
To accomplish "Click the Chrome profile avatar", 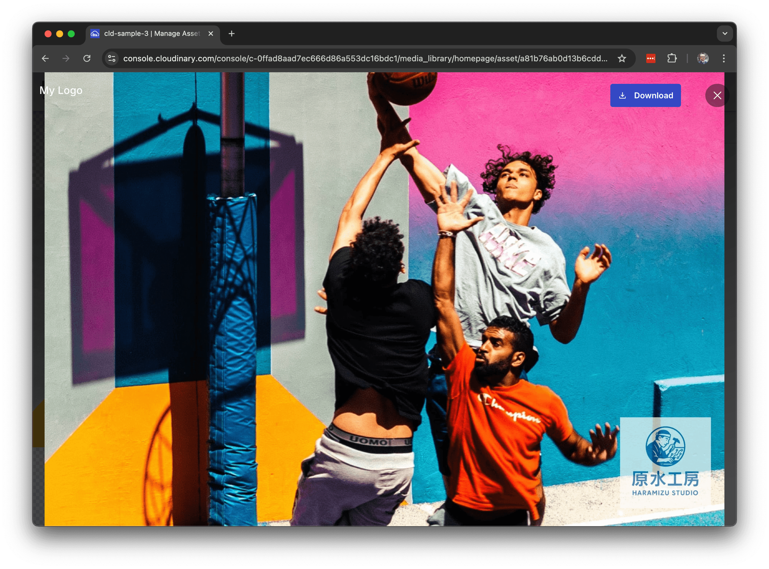I will click(x=702, y=59).
